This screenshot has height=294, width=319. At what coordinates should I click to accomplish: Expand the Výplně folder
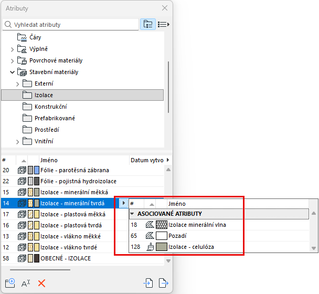point(12,49)
